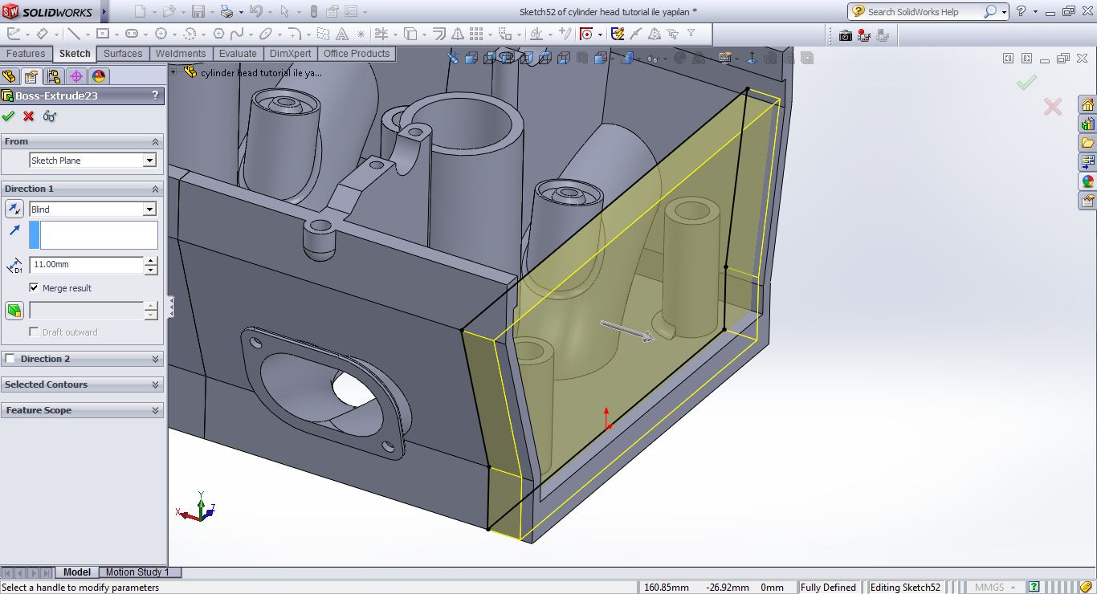Open the ConfigurationManager panel tab
The image size is (1097, 594).
coord(54,76)
